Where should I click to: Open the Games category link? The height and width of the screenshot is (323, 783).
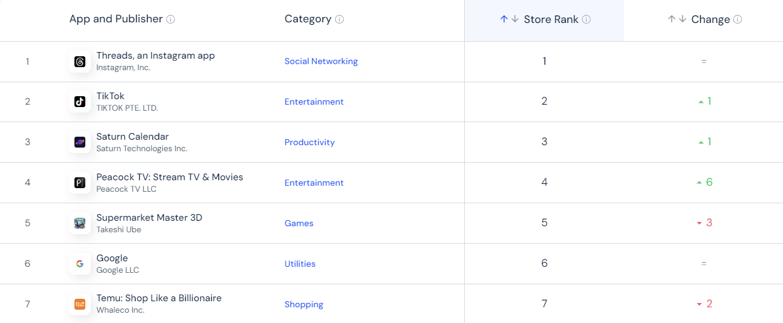(299, 223)
